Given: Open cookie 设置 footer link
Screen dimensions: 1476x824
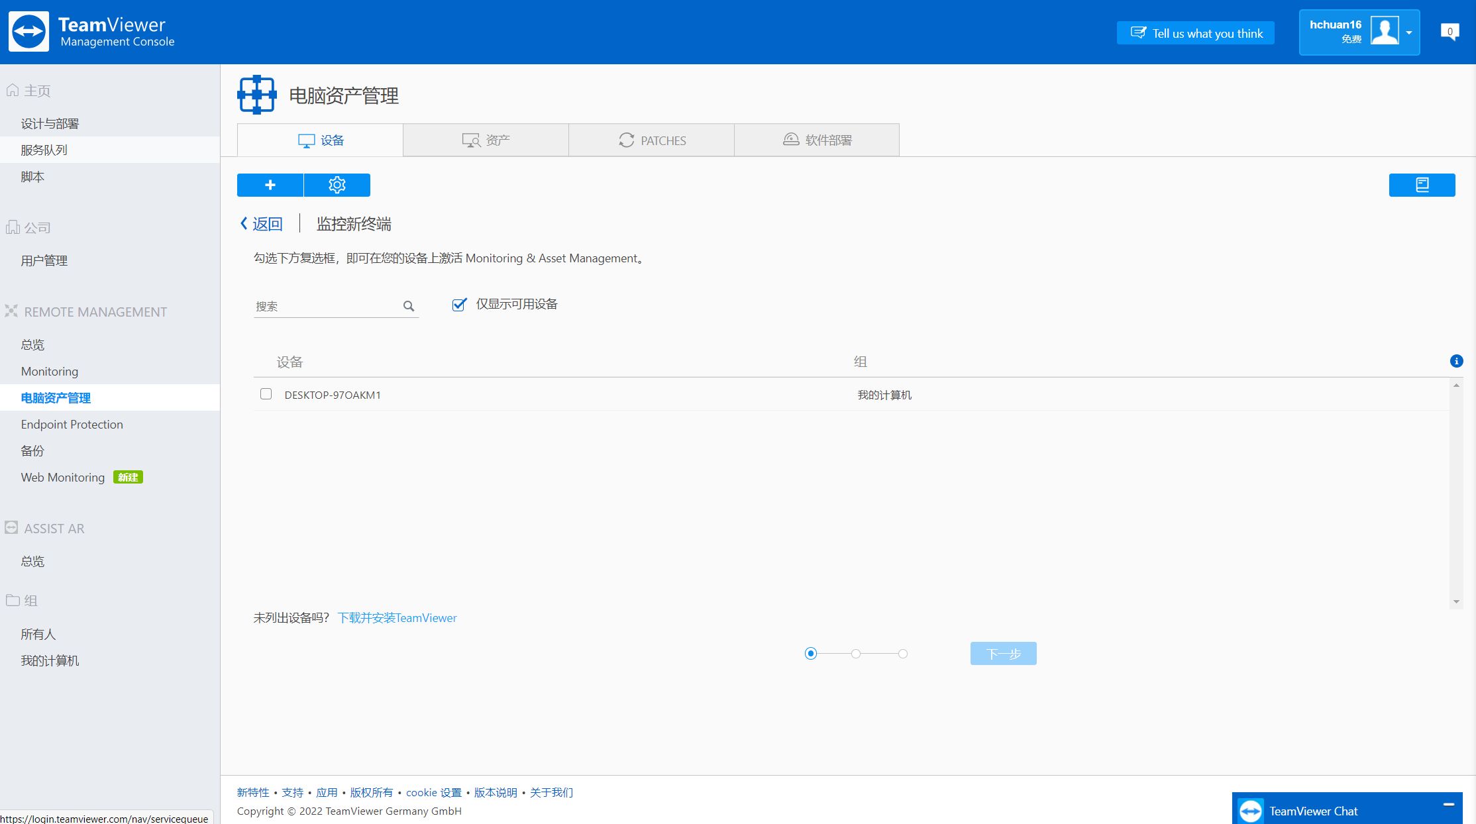Looking at the screenshot, I should (434, 792).
